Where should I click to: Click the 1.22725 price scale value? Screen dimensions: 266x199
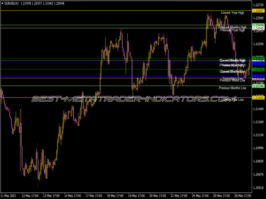258,5
